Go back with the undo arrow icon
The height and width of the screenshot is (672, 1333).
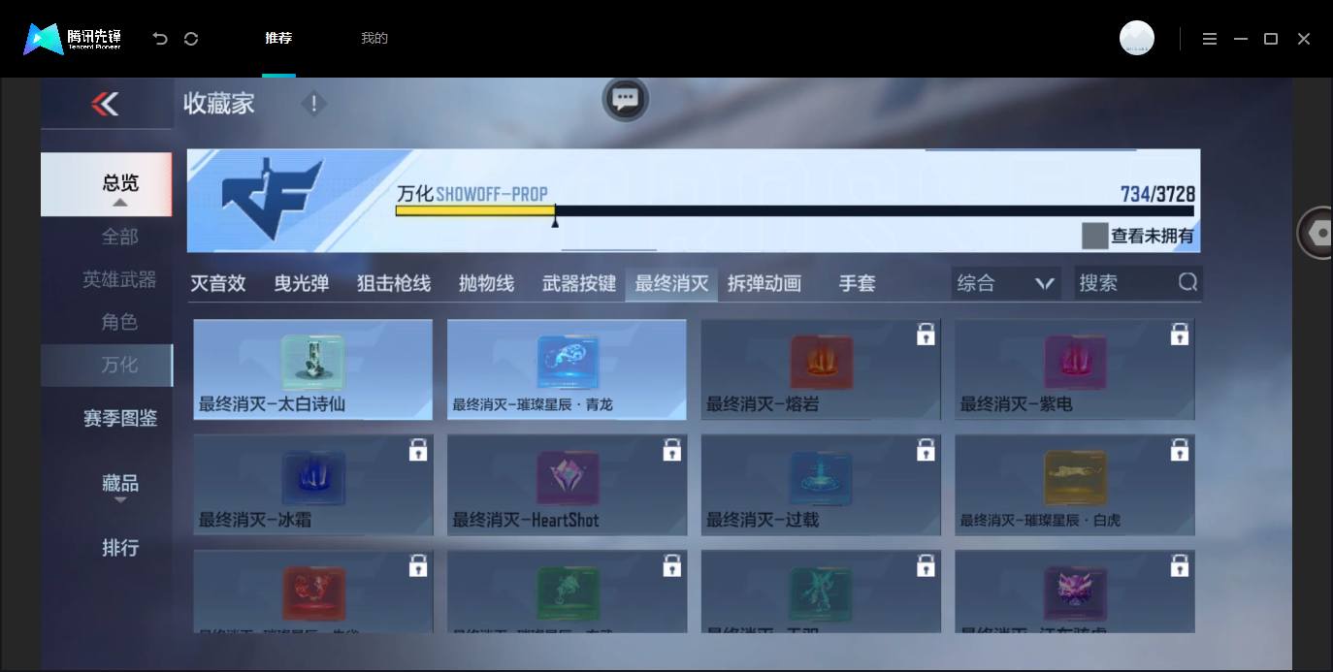click(x=160, y=39)
